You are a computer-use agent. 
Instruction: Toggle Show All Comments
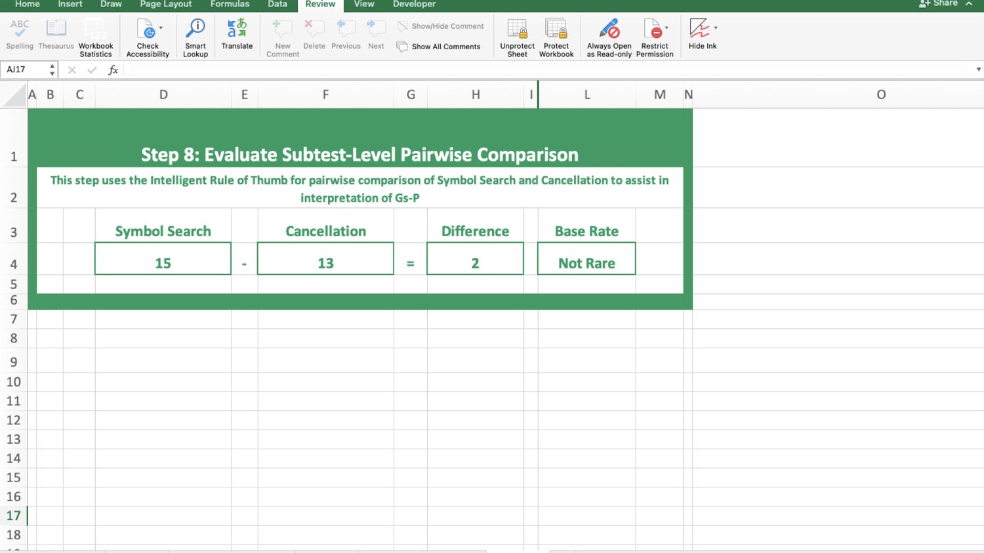tap(438, 47)
